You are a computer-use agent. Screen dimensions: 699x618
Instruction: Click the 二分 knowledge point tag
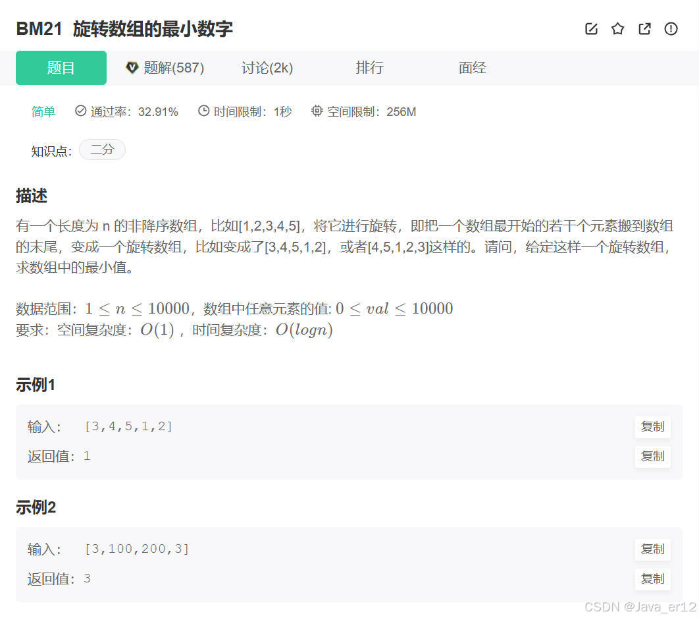102,150
